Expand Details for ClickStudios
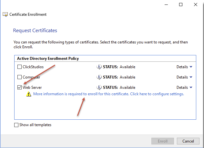204x148 pixels. (184, 67)
